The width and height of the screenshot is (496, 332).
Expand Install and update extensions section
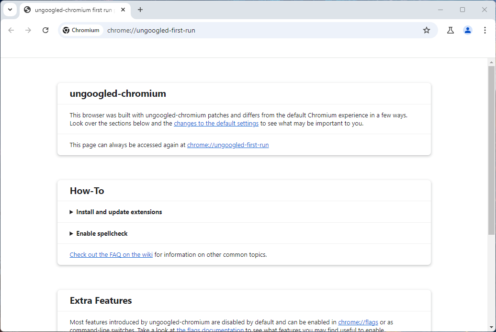pos(119,212)
